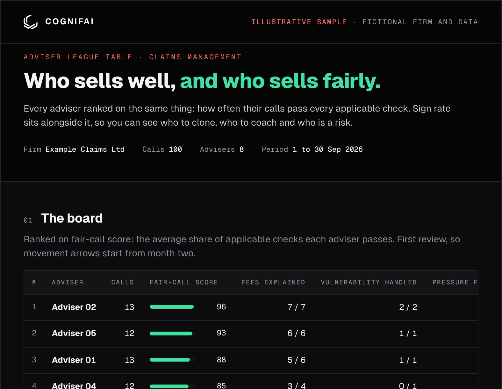Click the CALLS column header

(123, 282)
